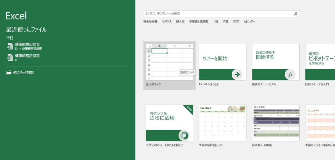This screenshot has width=335, height=160.
Task: Click the folder icon for opening other workbooks
Action: tap(9, 72)
